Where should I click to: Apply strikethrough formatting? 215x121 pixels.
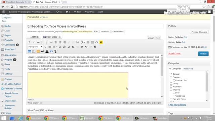38,42
